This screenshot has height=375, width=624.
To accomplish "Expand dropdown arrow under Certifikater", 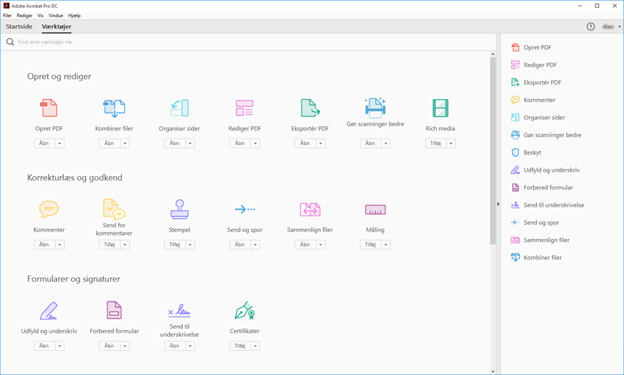I will [x=255, y=346].
